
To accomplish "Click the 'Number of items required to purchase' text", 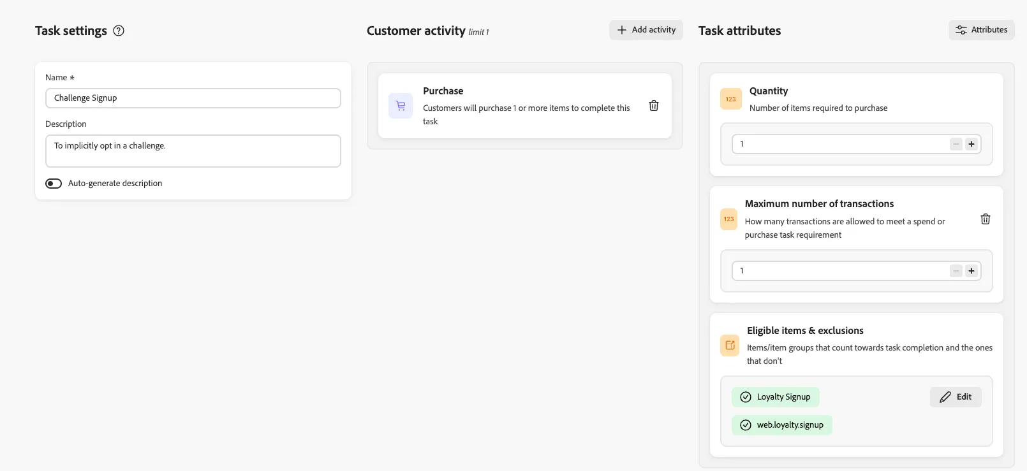I will click(818, 108).
